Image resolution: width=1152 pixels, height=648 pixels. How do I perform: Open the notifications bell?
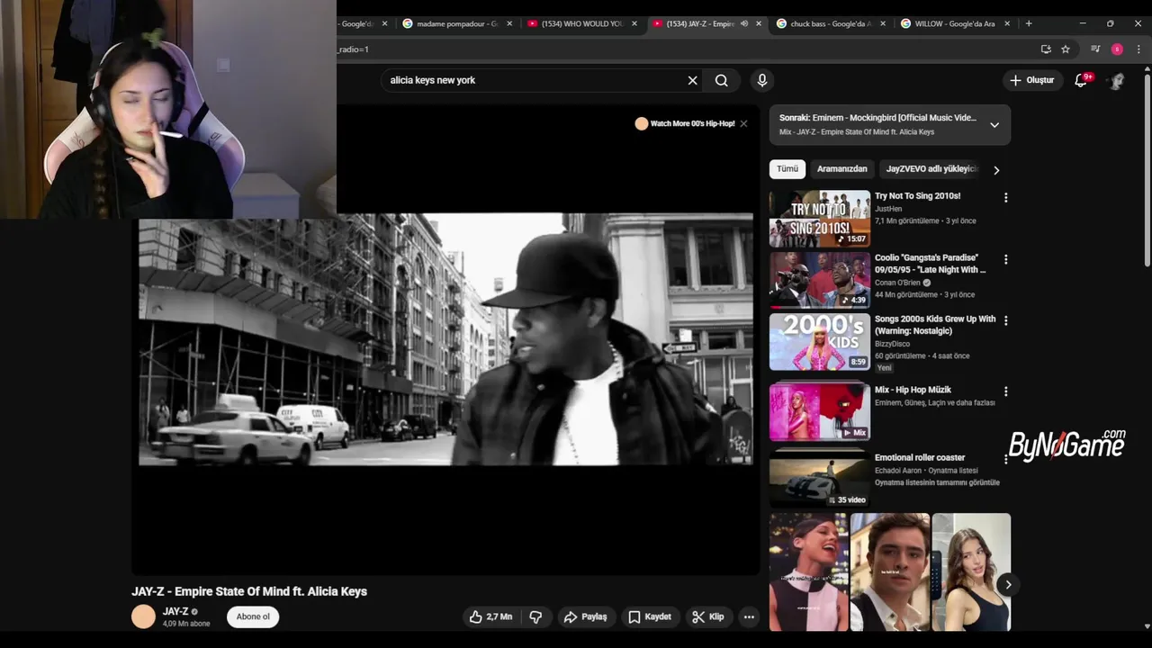1082,80
